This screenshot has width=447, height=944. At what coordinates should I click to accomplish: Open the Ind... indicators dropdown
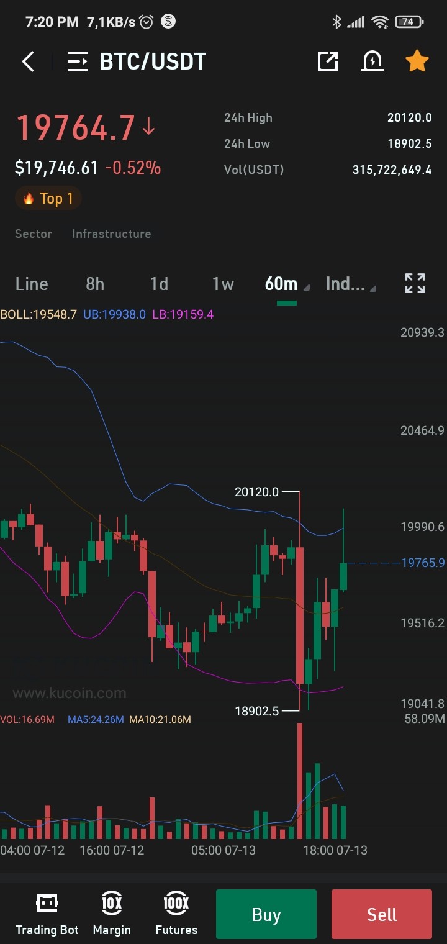351,284
